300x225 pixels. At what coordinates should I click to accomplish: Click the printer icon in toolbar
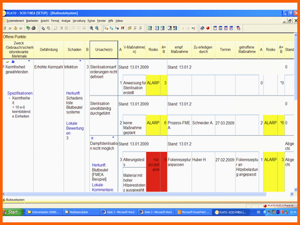click(x=33, y=28)
